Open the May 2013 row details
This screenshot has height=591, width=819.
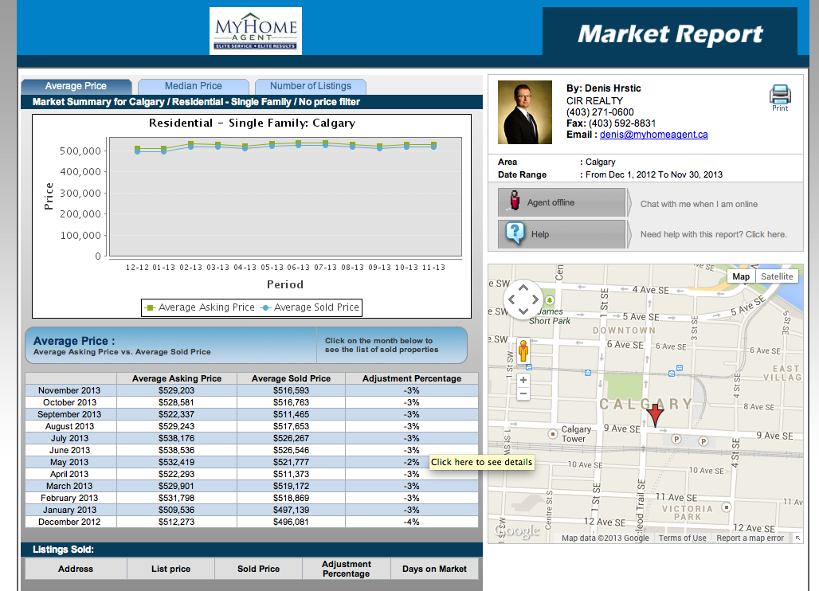(x=70, y=462)
